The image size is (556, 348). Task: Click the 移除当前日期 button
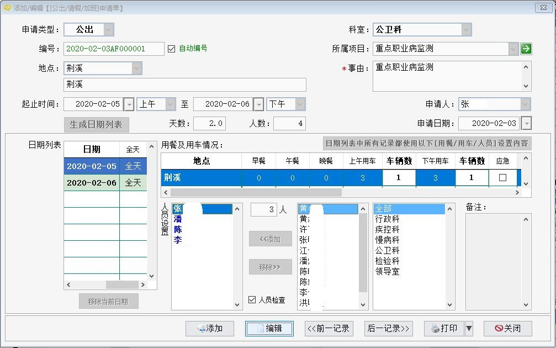click(109, 302)
